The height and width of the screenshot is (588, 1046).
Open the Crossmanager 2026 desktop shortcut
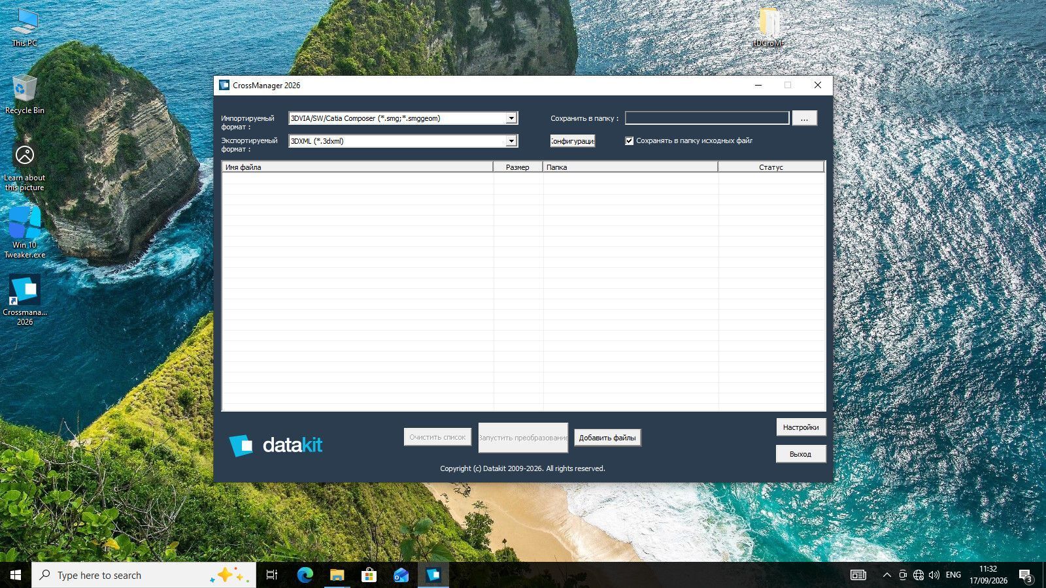pos(25,299)
